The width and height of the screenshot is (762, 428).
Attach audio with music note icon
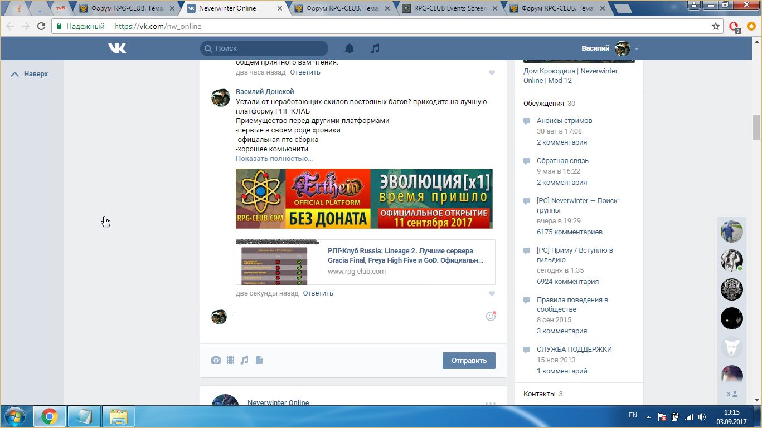(x=244, y=360)
